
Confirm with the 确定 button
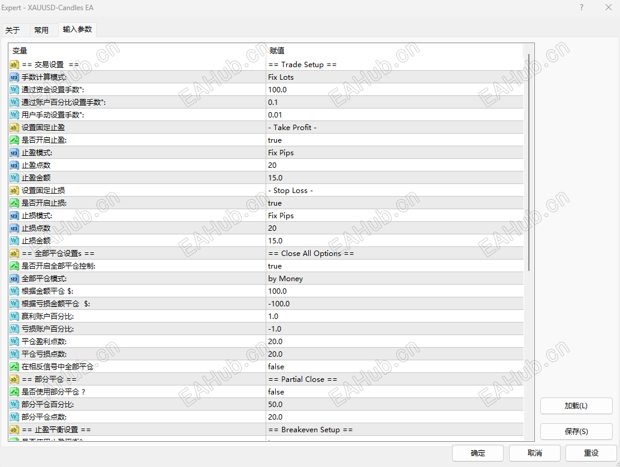point(478,453)
